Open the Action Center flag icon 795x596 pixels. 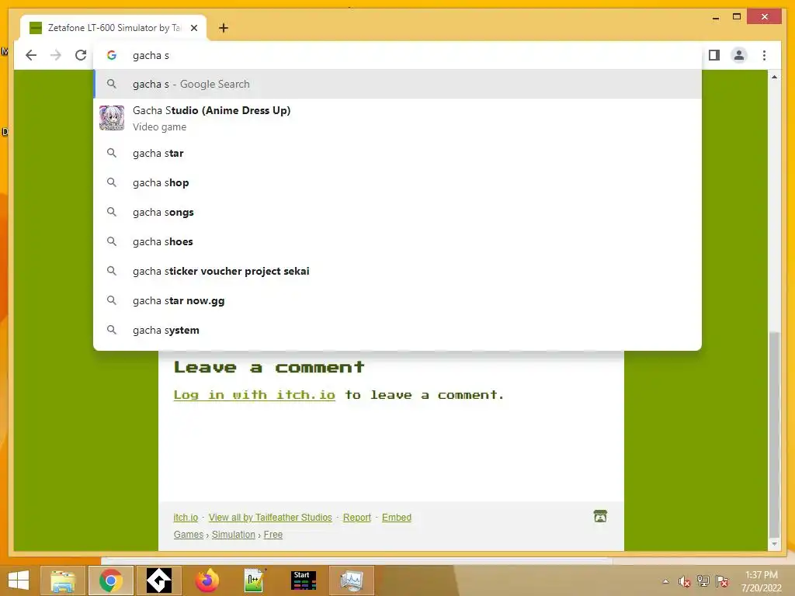(722, 581)
